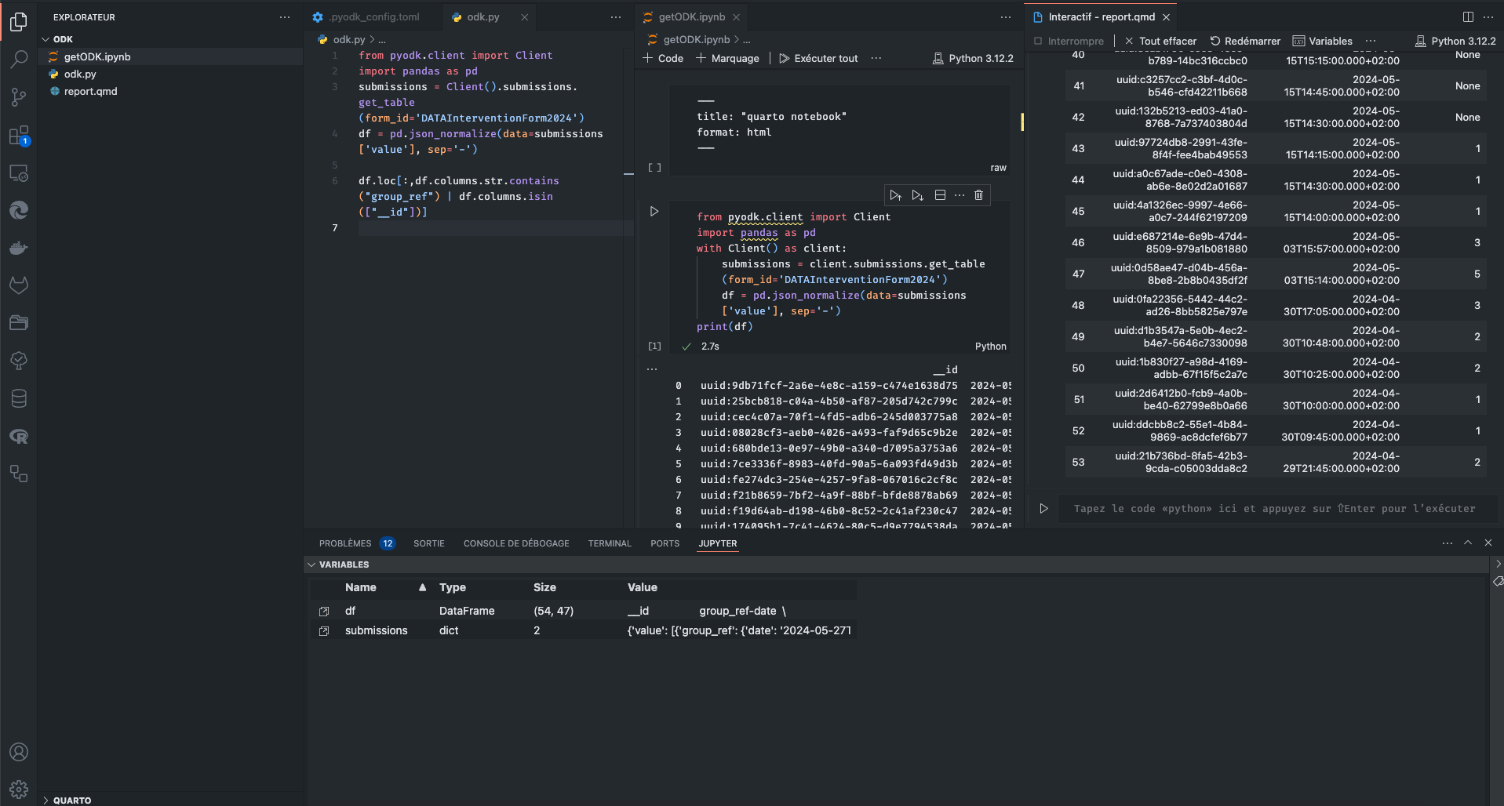Open the Manage settings gear
Screen dimensions: 1504x806
19,789
